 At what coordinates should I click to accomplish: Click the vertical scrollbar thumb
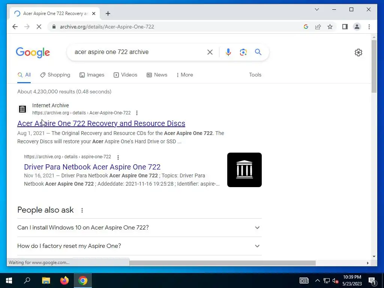pos(374,66)
